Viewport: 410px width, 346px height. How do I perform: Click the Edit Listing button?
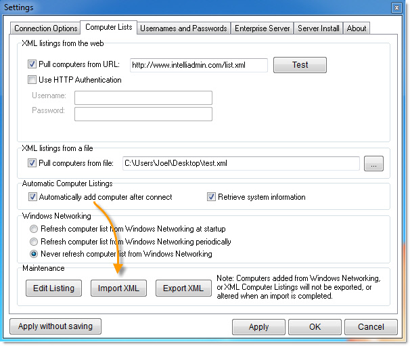point(54,288)
